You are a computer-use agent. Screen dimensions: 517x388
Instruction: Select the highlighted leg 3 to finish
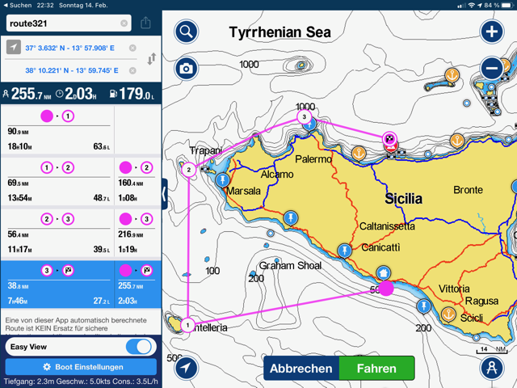coord(57,284)
